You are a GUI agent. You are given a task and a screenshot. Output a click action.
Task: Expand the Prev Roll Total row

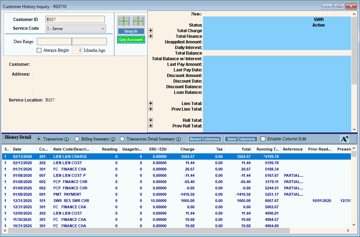tap(151, 126)
